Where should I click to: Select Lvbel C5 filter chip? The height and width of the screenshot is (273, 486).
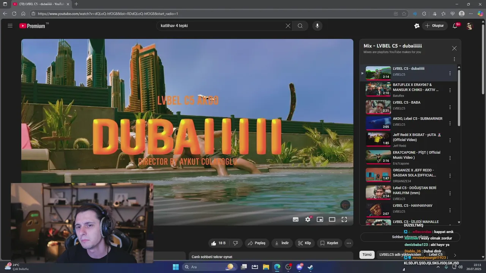point(436,255)
